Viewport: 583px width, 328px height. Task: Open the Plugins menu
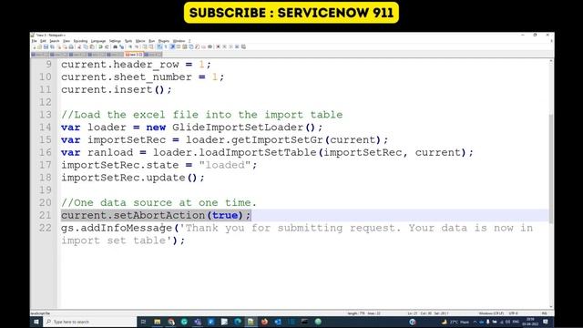[x=164, y=41]
